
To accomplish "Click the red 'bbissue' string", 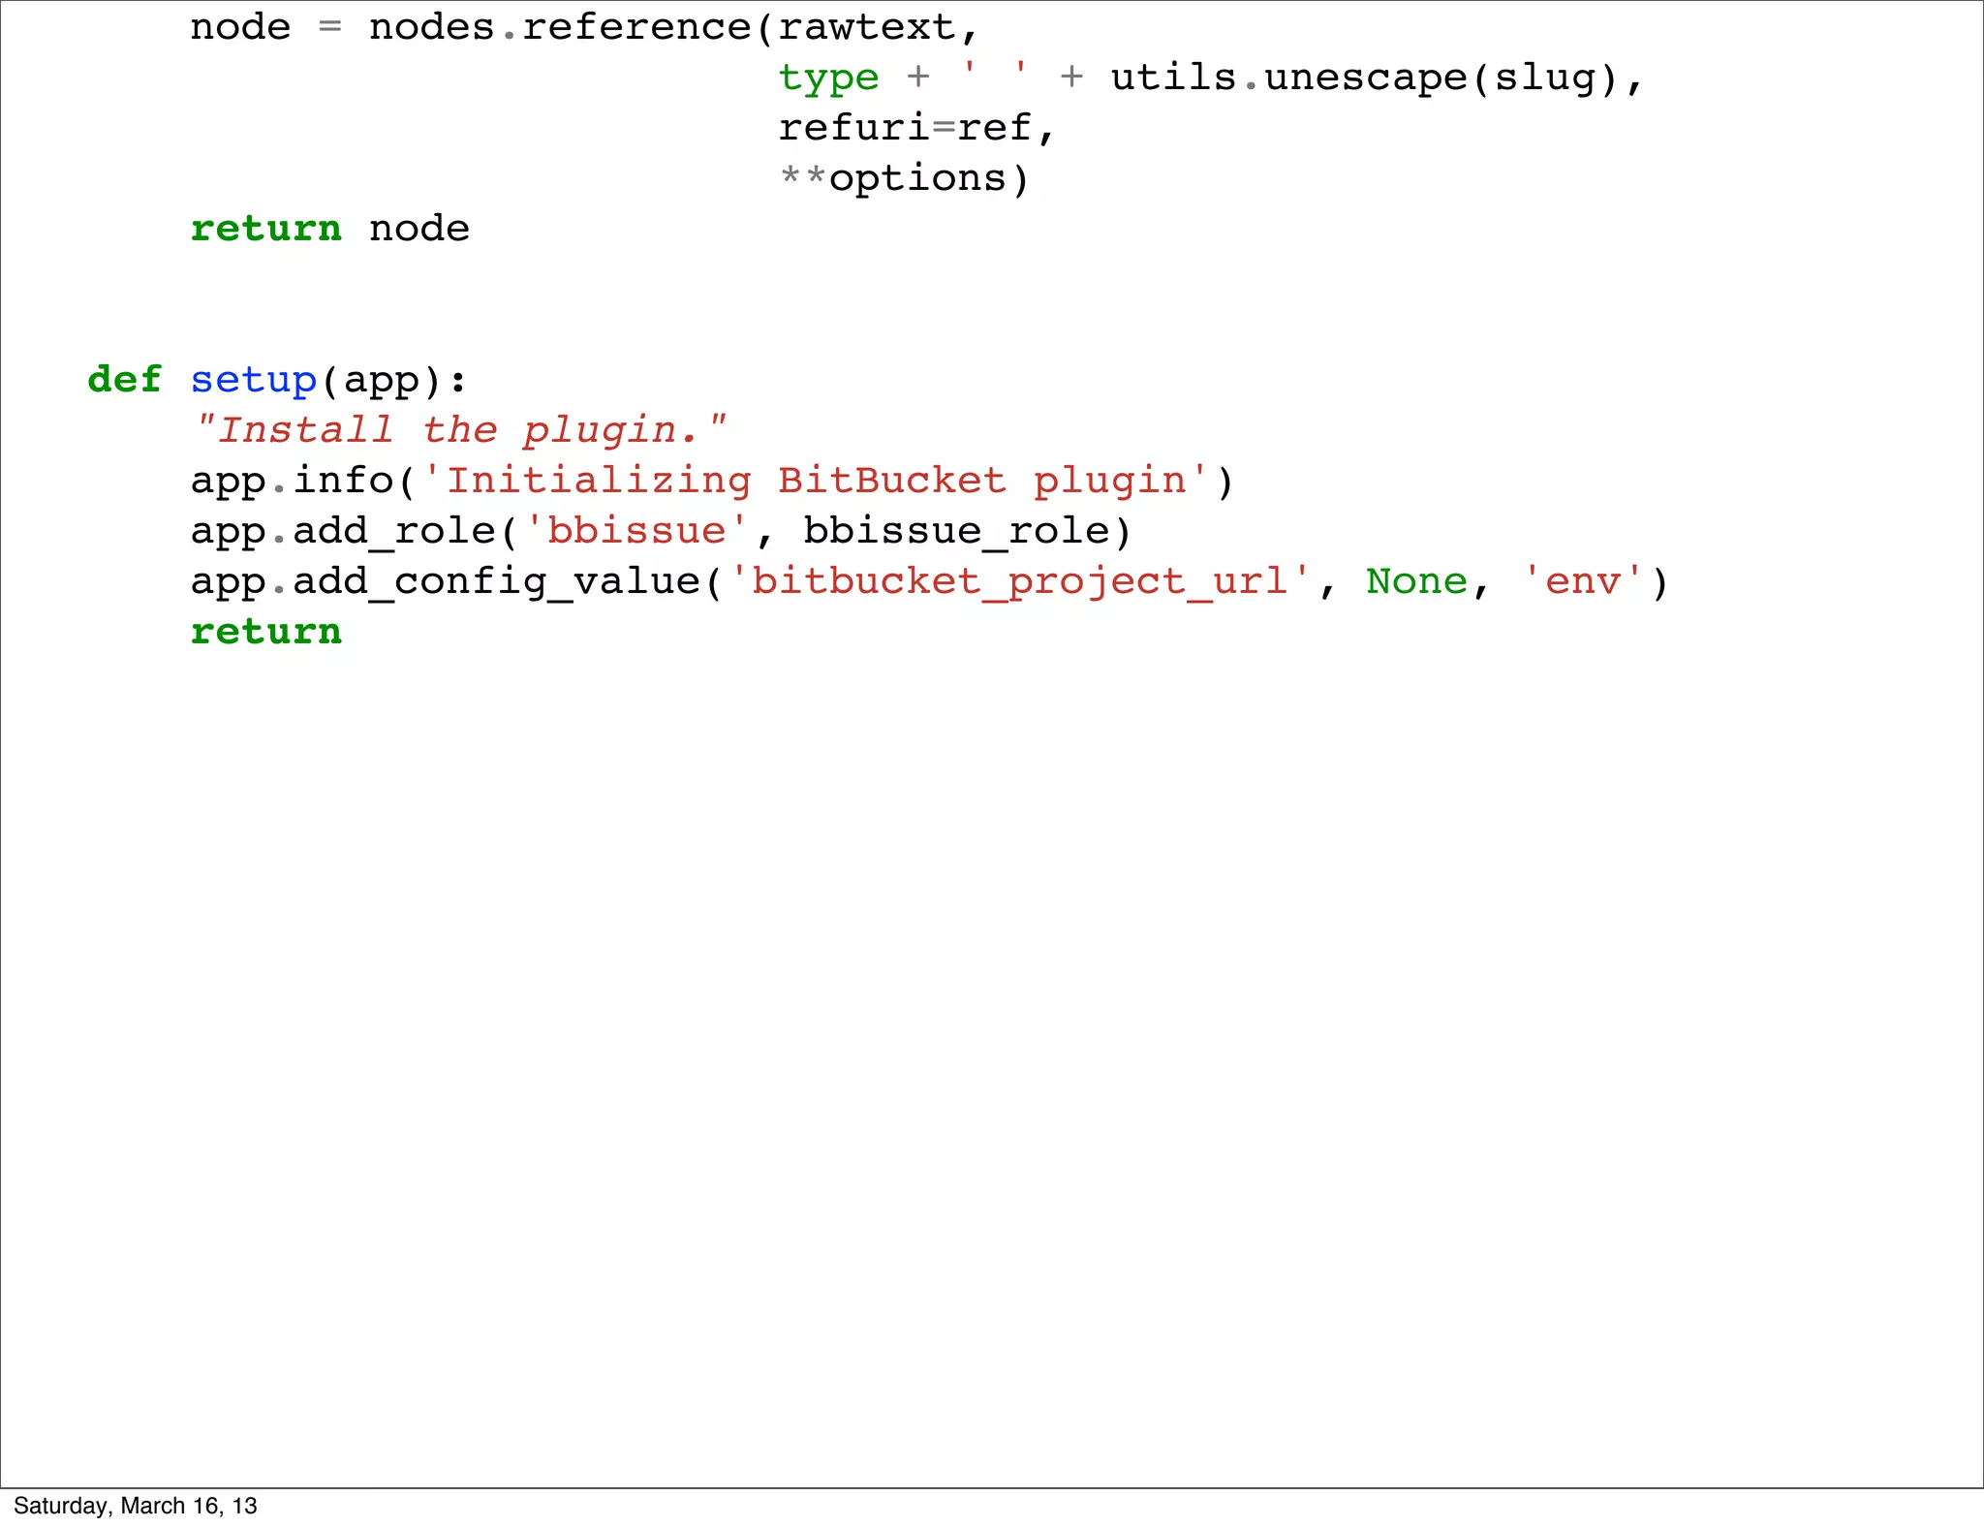I will pyautogui.click(x=636, y=532).
